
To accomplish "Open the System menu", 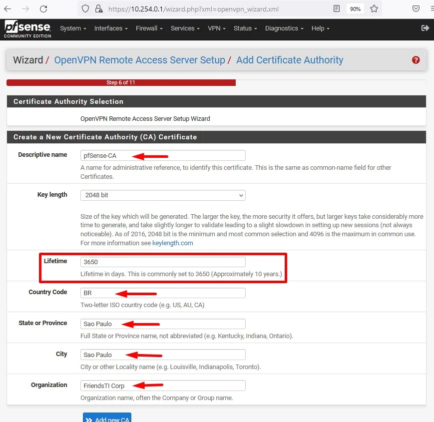I will click(x=73, y=28).
